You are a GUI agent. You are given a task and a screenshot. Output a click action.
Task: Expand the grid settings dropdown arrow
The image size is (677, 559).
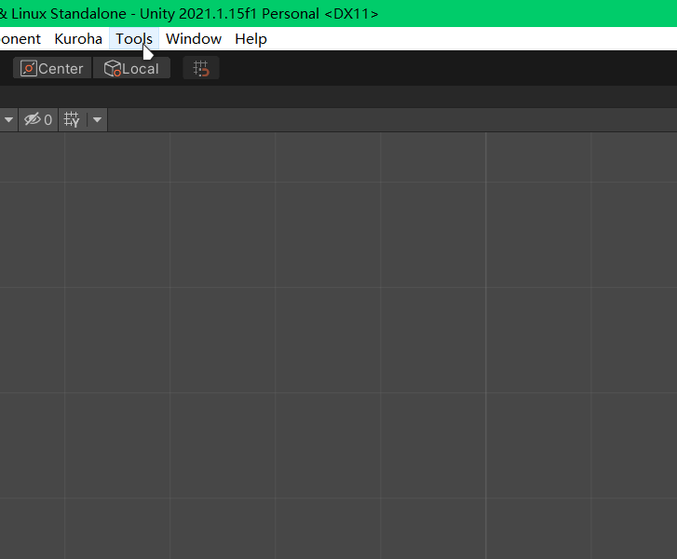(97, 120)
